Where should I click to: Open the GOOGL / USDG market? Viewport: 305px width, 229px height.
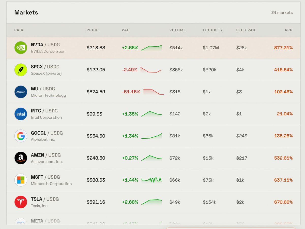(x=154, y=136)
